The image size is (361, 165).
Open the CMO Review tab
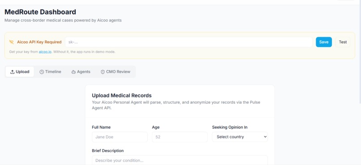pyautogui.click(x=116, y=72)
